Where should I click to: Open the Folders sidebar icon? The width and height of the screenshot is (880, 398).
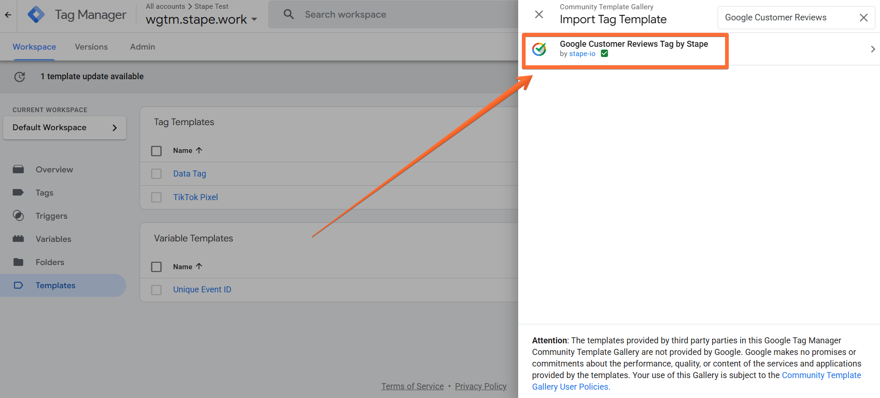click(x=19, y=262)
